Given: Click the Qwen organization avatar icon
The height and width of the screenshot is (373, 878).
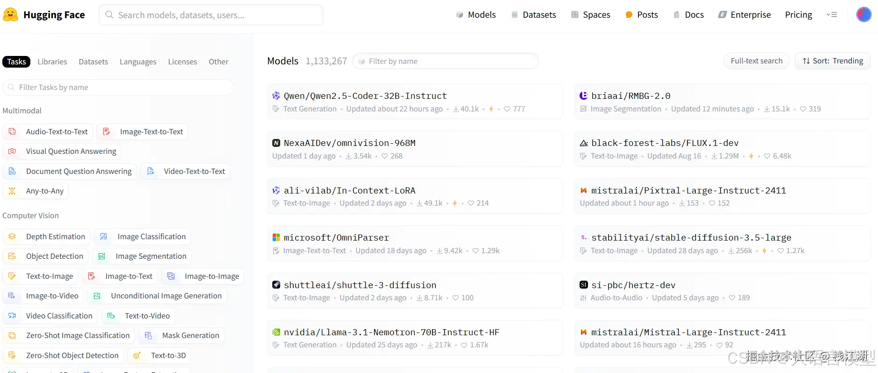Looking at the screenshot, I should [276, 96].
